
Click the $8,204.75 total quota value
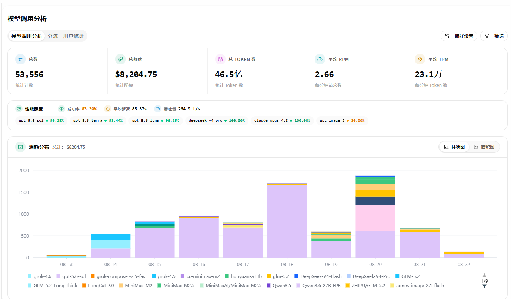coord(136,74)
